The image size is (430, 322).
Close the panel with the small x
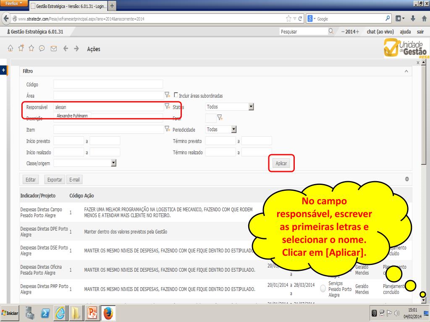[x=418, y=63]
